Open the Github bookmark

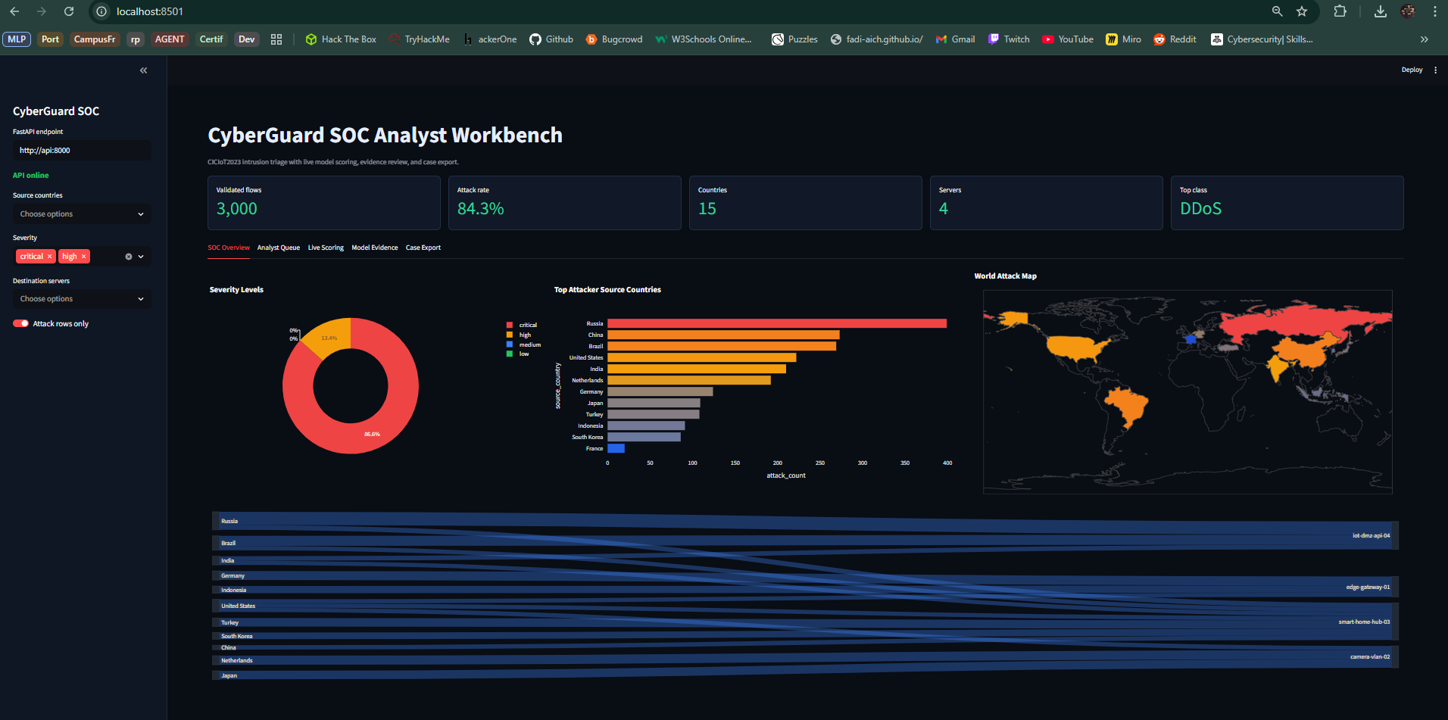point(551,39)
